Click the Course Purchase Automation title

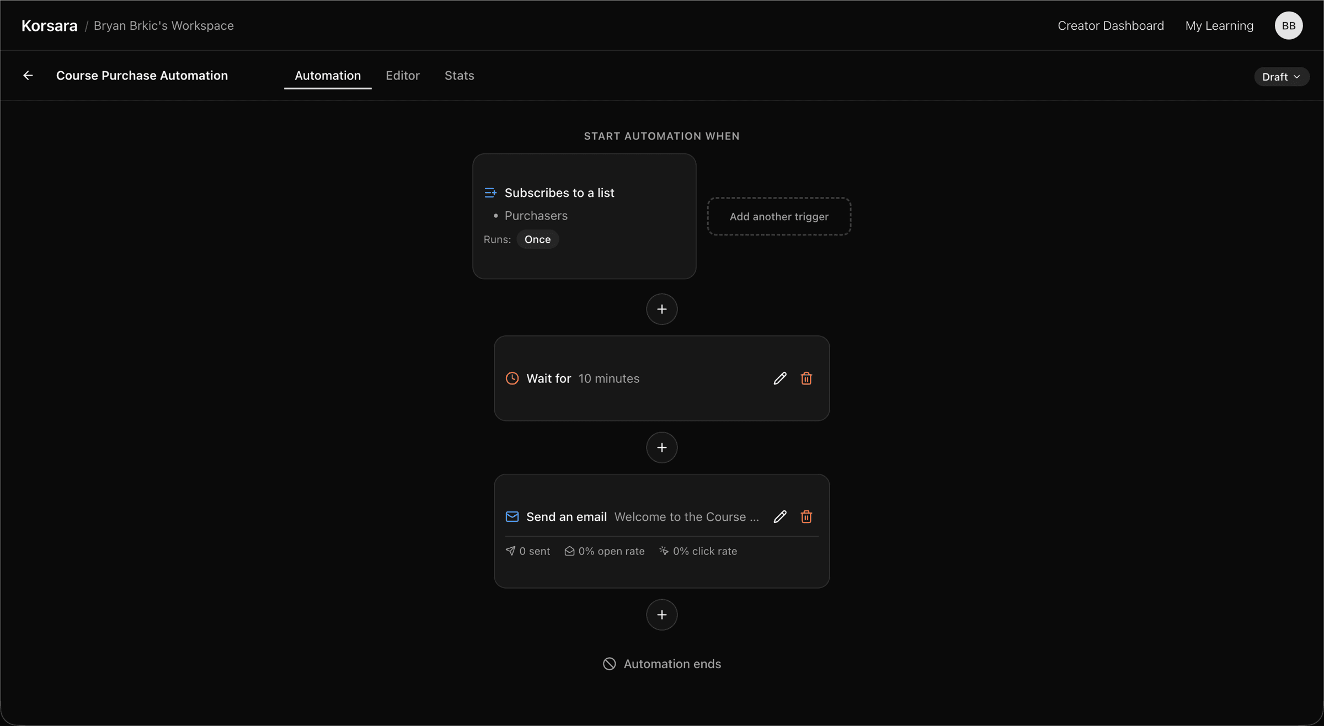tap(142, 76)
